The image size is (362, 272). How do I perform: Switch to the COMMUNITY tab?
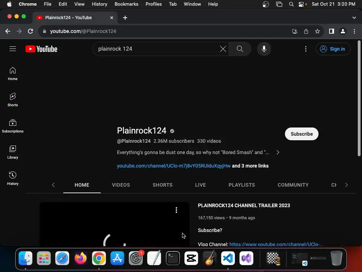coord(293,185)
